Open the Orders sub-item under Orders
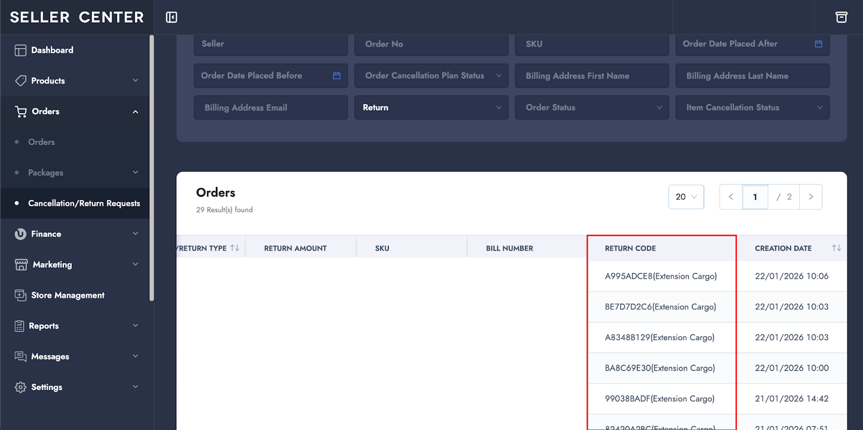 tap(42, 142)
